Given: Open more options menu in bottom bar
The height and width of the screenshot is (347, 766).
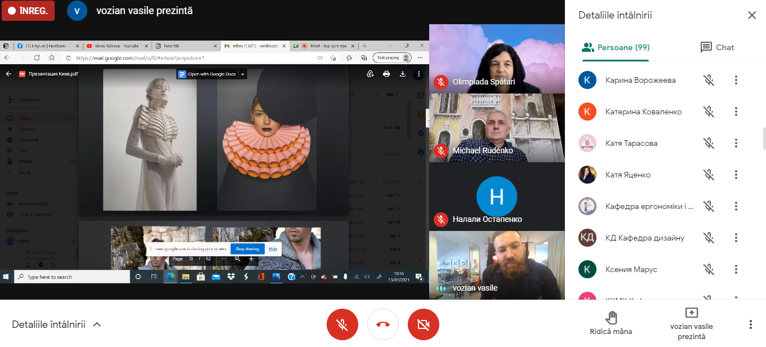Looking at the screenshot, I should tap(750, 324).
